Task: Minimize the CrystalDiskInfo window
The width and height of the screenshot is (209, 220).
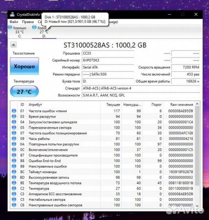Action: [170, 14]
